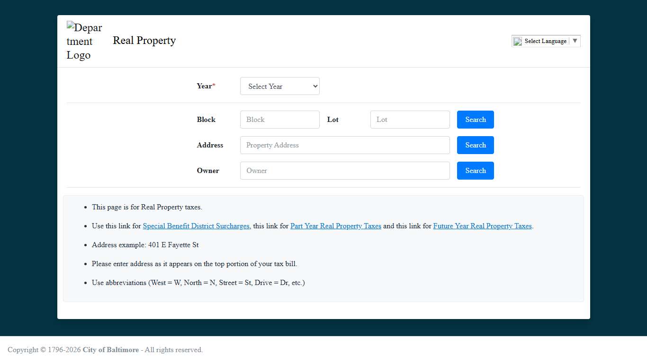Expand the Select Language arrow

(x=575, y=41)
